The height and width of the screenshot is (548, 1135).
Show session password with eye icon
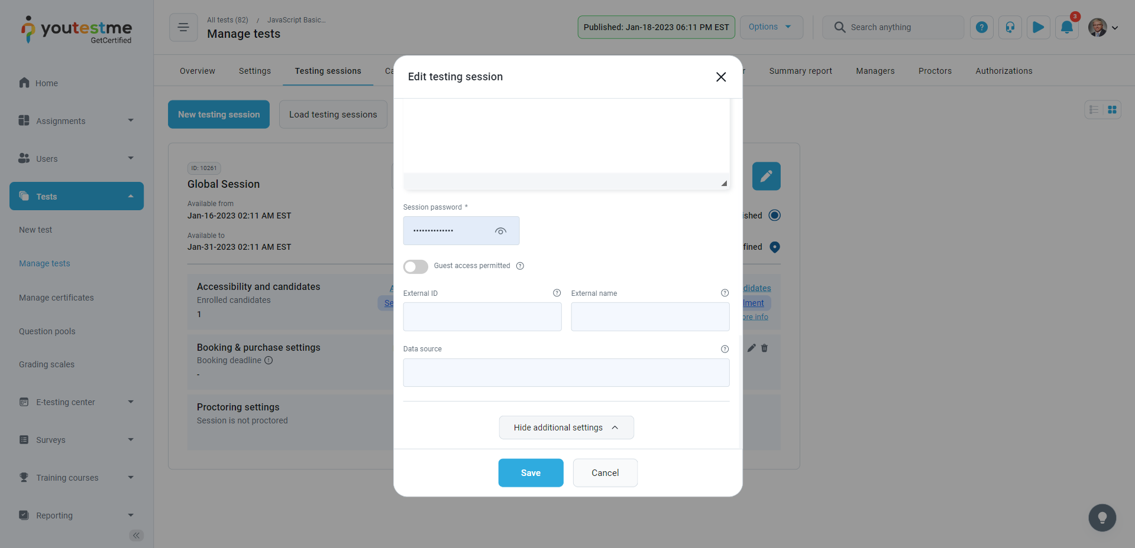point(500,231)
